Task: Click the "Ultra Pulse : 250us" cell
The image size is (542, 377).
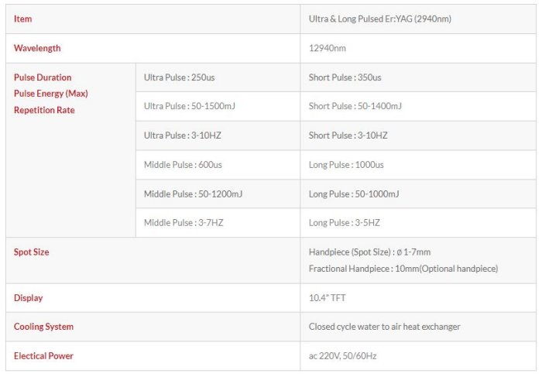Action: click(180, 77)
